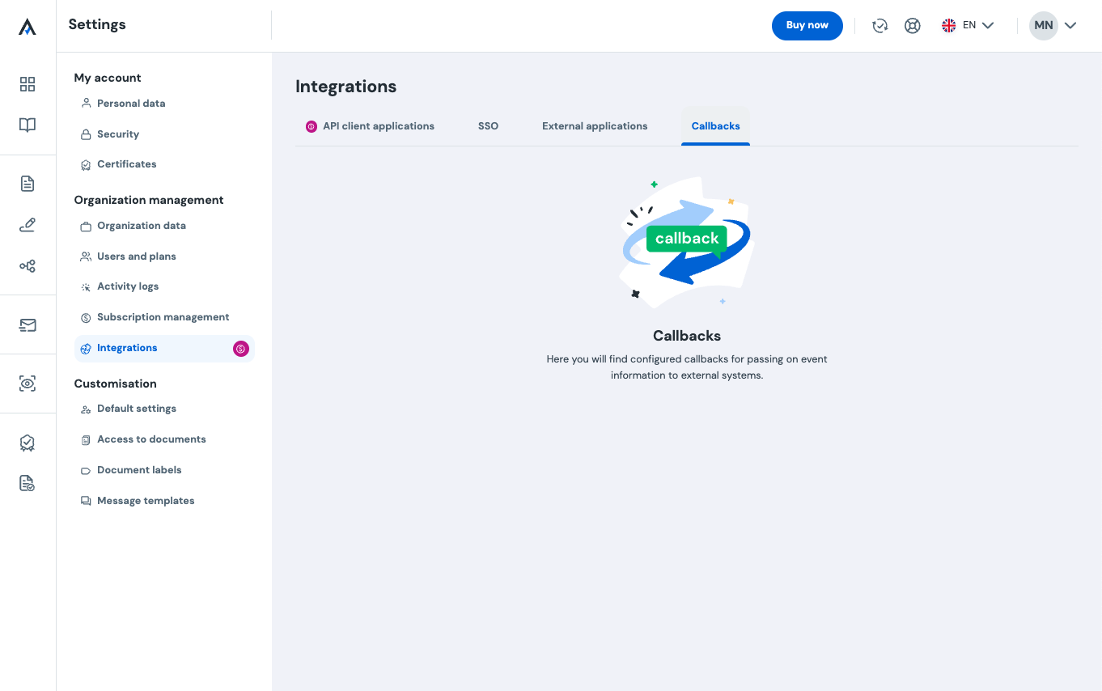The image size is (1102, 691).
Task: Open the documents page icon in sidebar
Action: pos(28,184)
